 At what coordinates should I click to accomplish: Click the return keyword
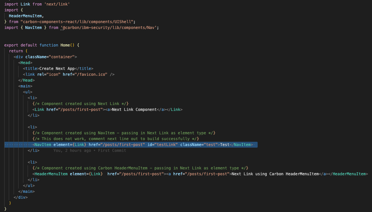click(x=16, y=51)
